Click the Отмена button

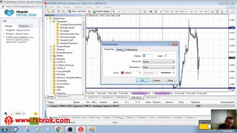tap(156, 81)
